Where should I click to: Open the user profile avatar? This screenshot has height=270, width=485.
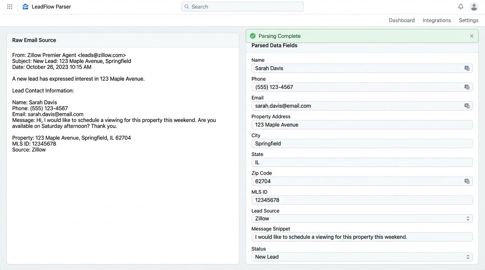coord(474,6)
